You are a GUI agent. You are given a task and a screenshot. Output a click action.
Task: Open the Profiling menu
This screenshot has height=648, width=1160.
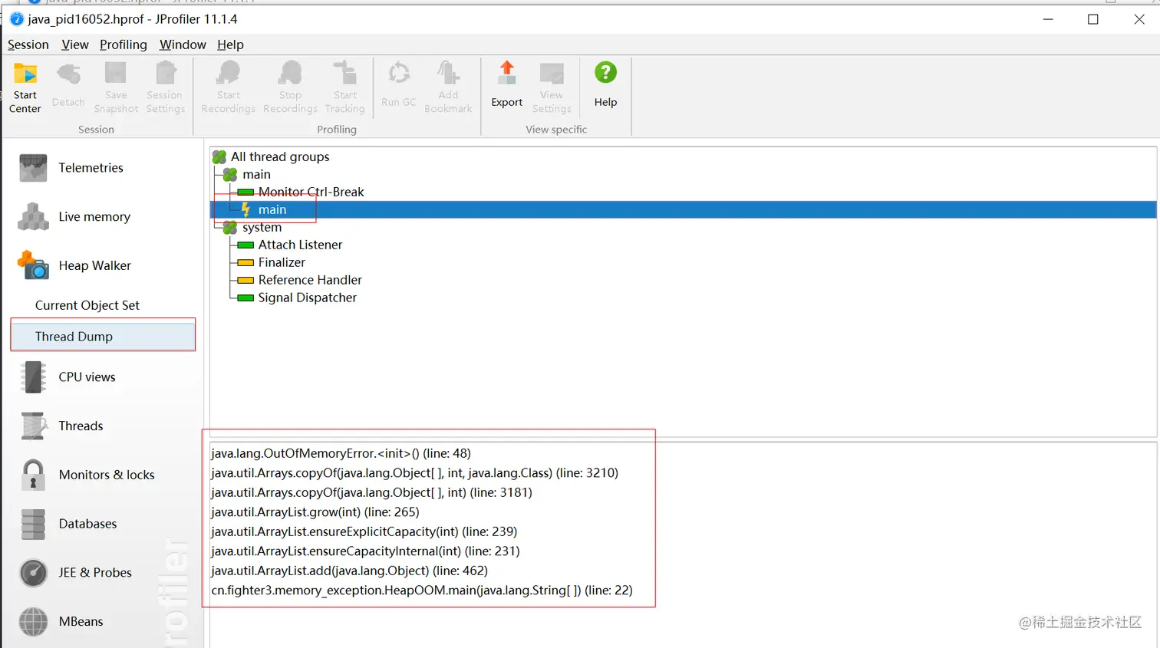point(124,44)
